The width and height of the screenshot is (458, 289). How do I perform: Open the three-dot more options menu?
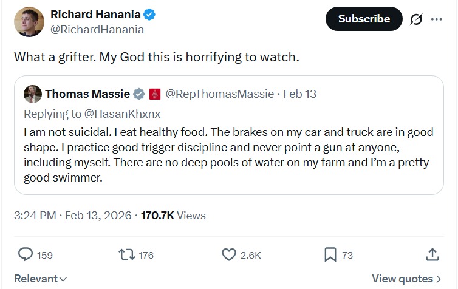click(x=436, y=19)
